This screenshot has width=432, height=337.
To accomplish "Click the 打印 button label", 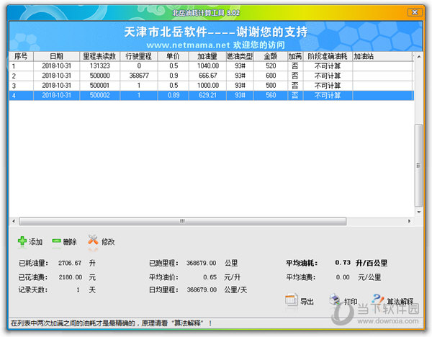I will point(351,302).
